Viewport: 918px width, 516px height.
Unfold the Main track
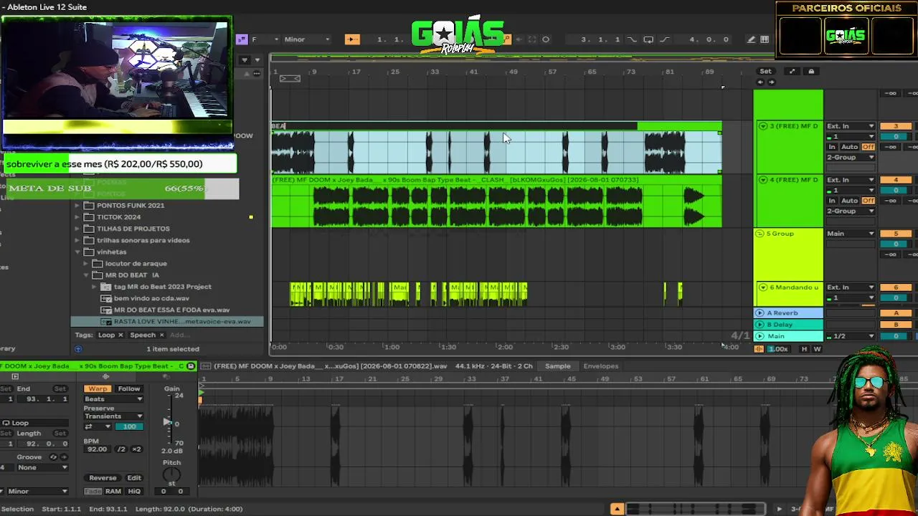(x=760, y=336)
